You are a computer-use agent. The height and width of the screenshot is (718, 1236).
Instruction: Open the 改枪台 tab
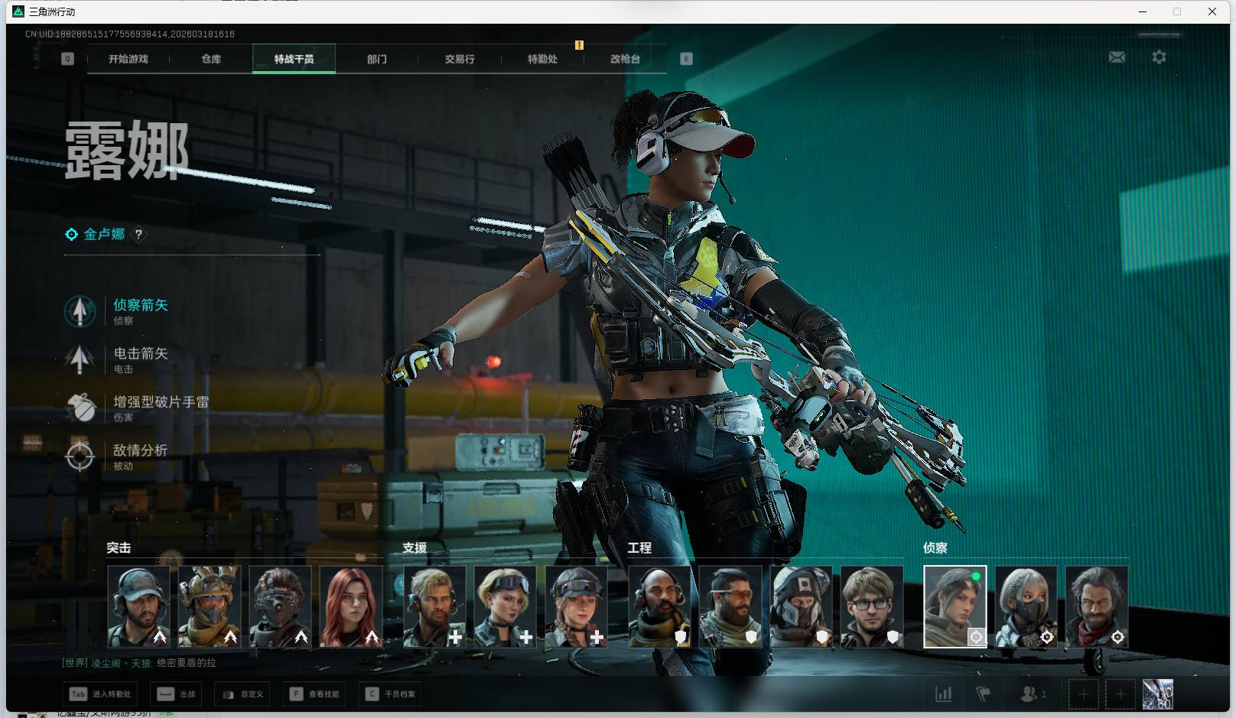[625, 59]
